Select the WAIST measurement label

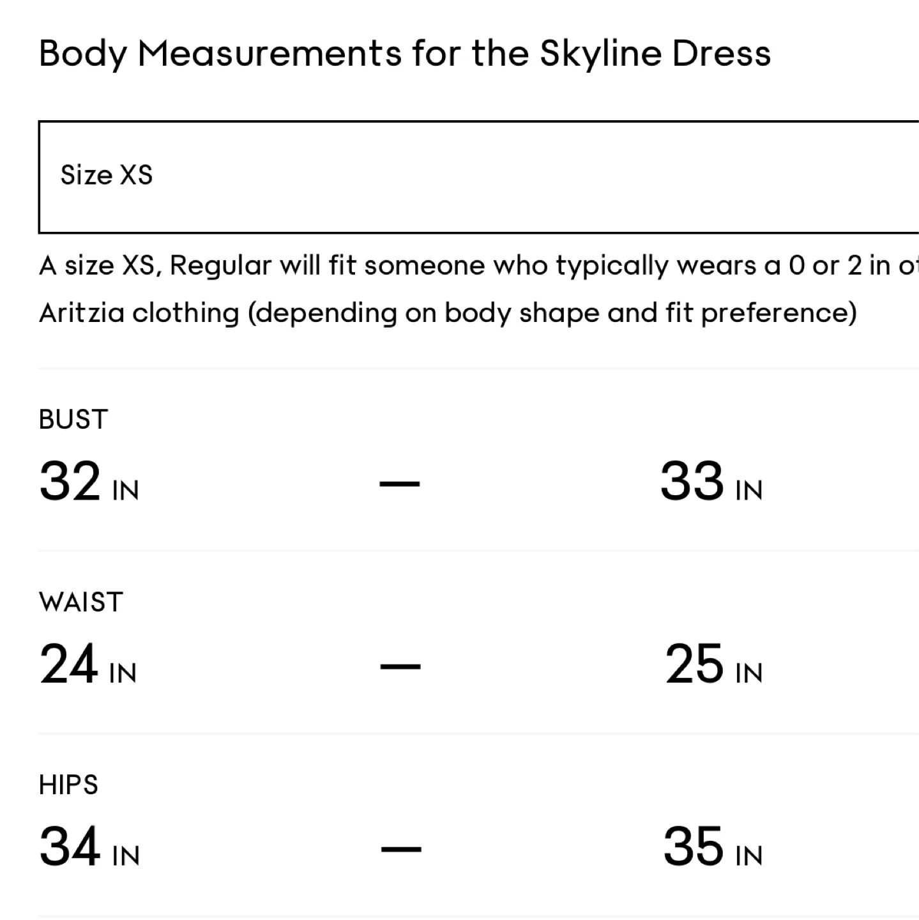point(80,601)
